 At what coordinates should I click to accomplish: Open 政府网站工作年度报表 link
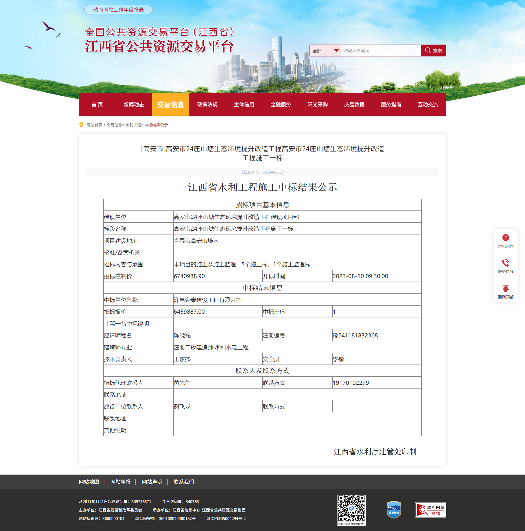tap(119, 10)
